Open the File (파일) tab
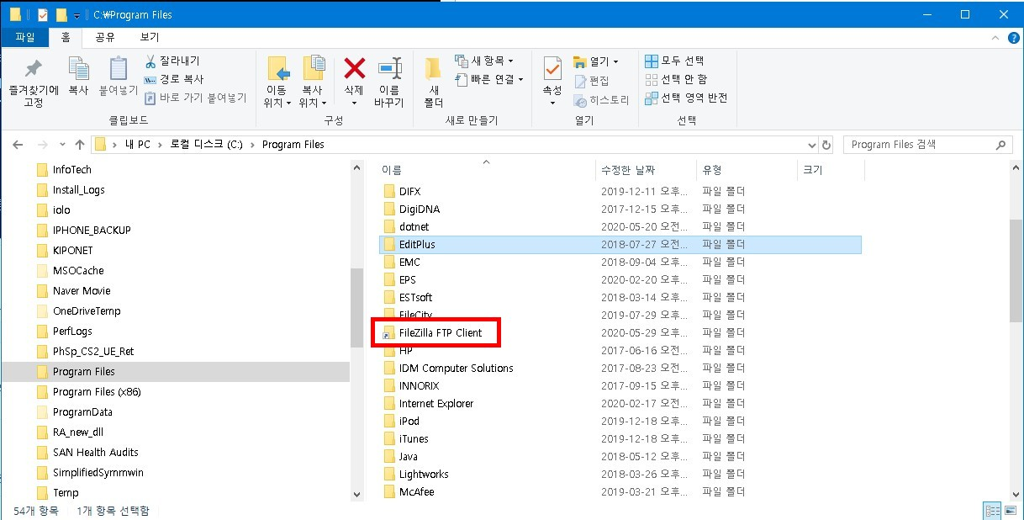Viewport: 1024px width, 520px height. click(25, 37)
